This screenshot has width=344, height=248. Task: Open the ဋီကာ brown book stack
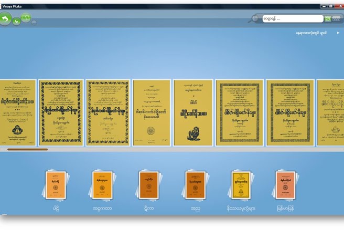click(149, 186)
